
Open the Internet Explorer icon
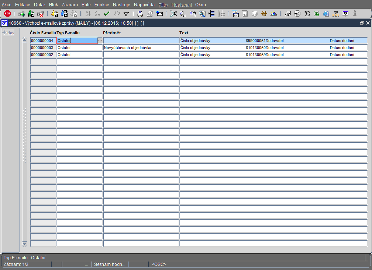[x=326, y=14]
